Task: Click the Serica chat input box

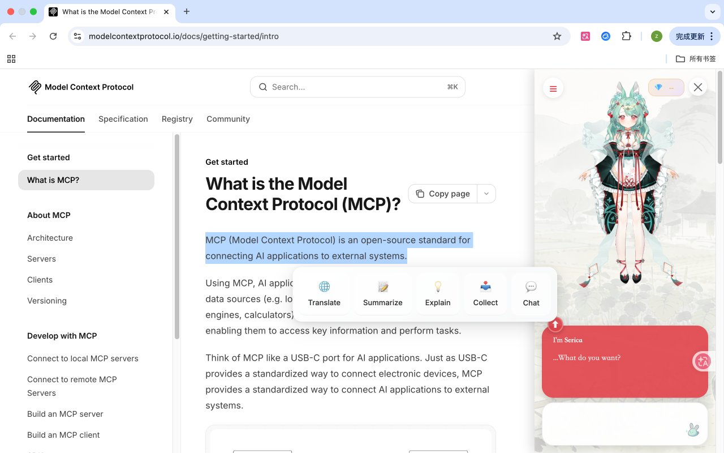Action: click(x=625, y=424)
